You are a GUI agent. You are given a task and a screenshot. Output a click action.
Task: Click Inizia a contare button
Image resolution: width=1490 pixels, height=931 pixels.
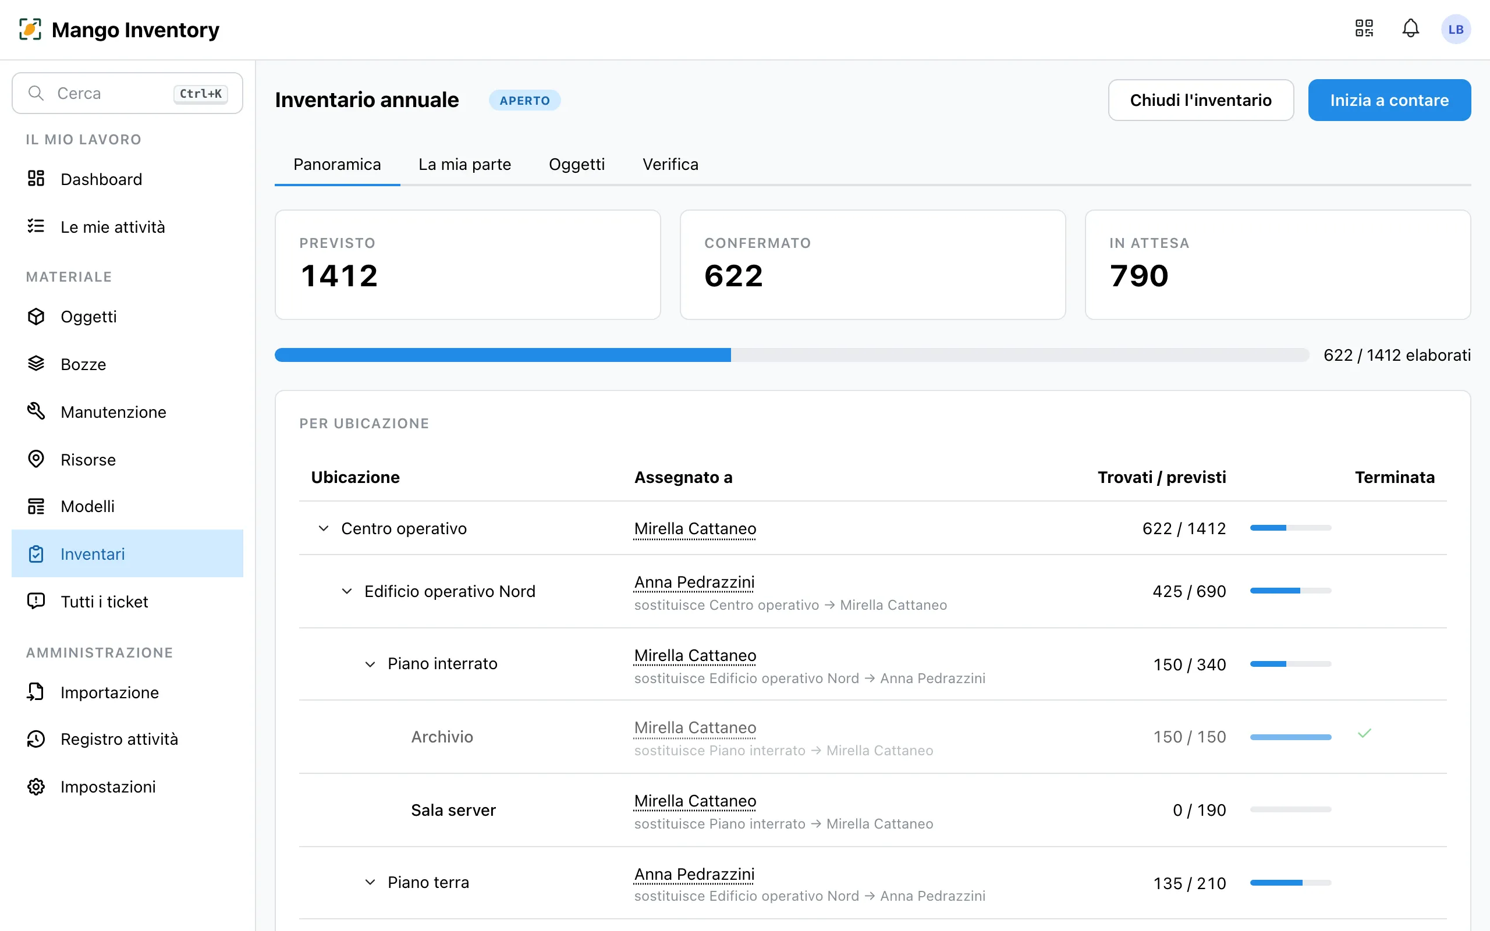click(1389, 100)
